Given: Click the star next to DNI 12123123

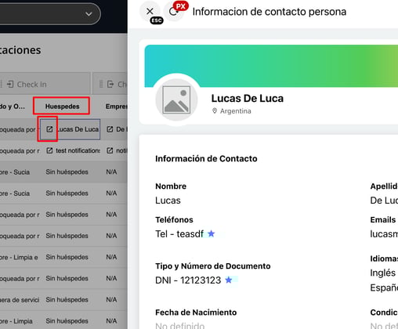Looking at the screenshot, I should click(229, 280).
